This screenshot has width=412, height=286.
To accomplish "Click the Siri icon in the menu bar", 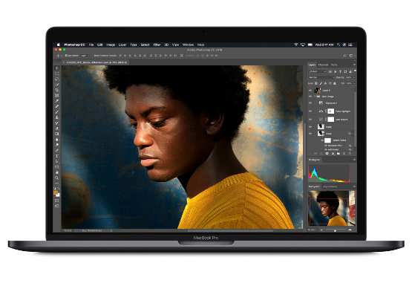I will click(x=344, y=45).
